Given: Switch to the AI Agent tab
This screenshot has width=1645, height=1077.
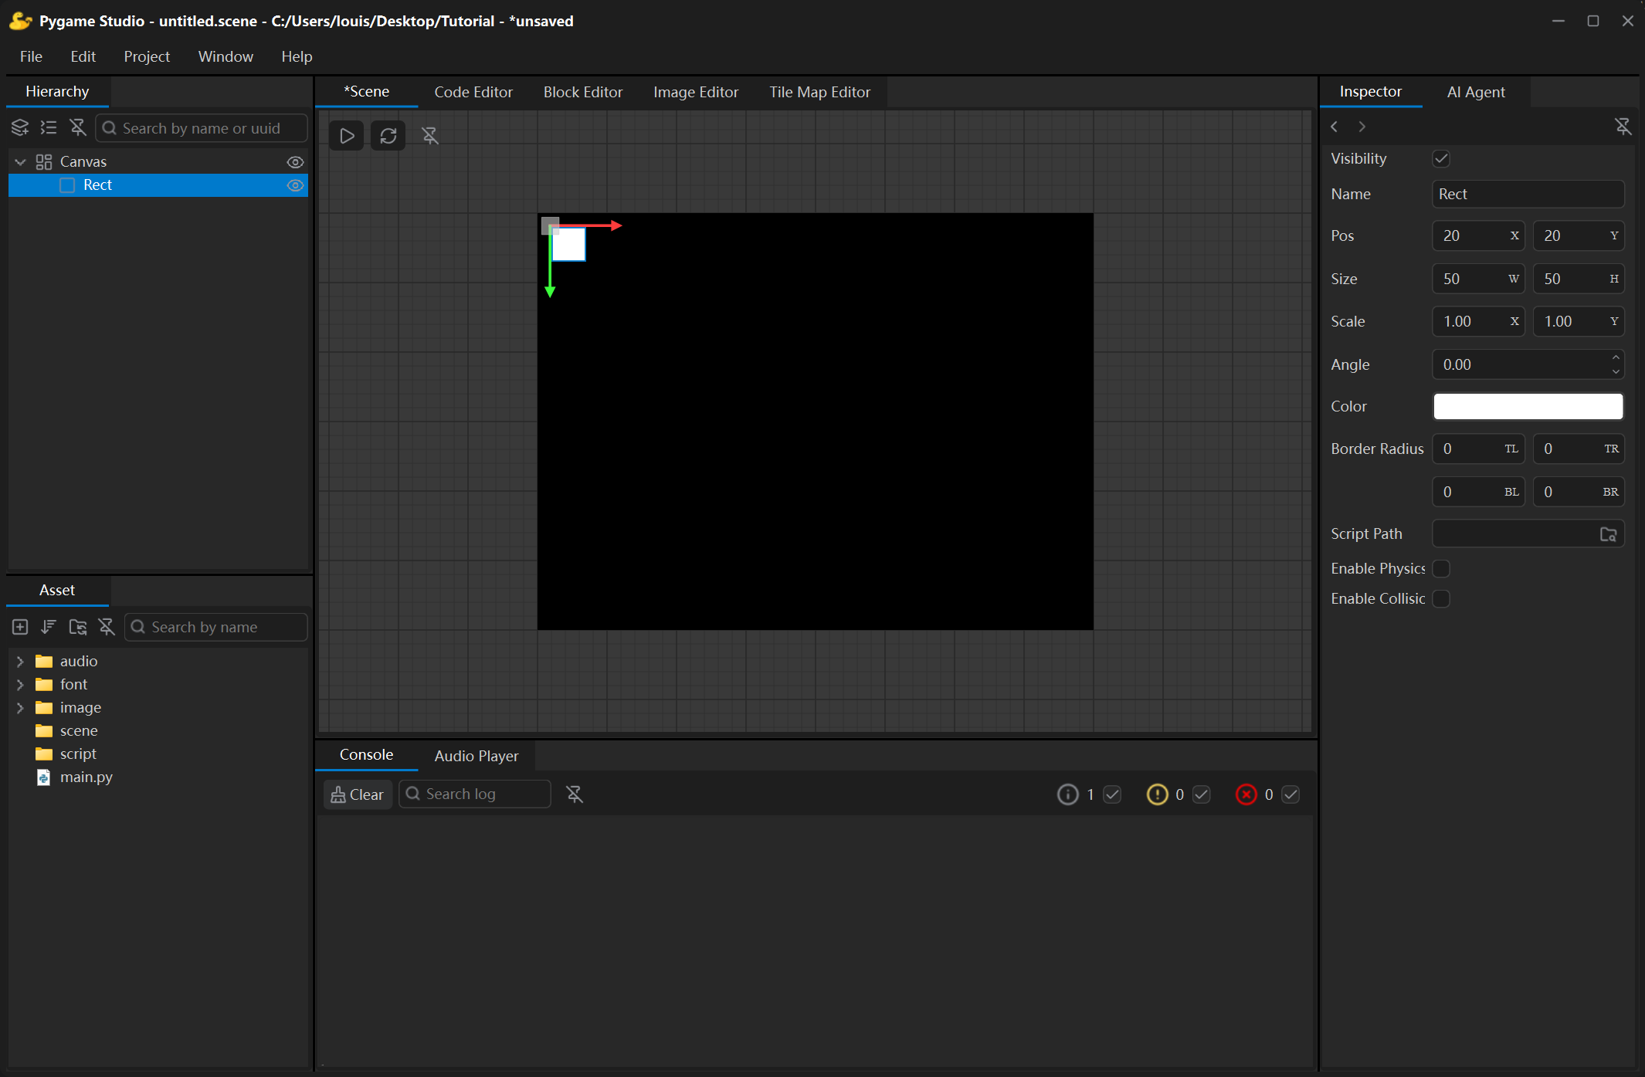Looking at the screenshot, I should point(1476,92).
